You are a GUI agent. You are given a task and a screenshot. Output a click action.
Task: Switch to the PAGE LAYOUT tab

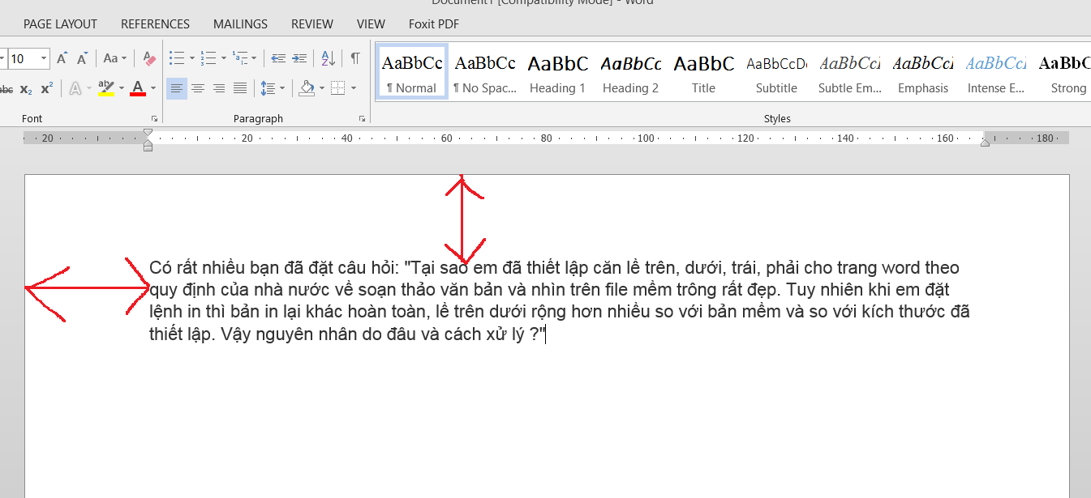(x=60, y=24)
